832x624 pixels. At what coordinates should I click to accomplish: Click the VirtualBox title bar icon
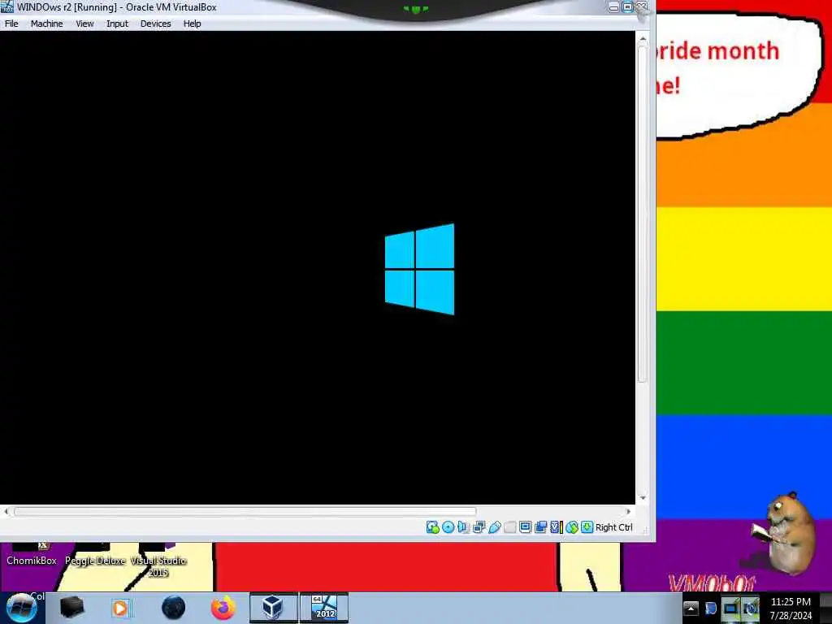click(6, 6)
